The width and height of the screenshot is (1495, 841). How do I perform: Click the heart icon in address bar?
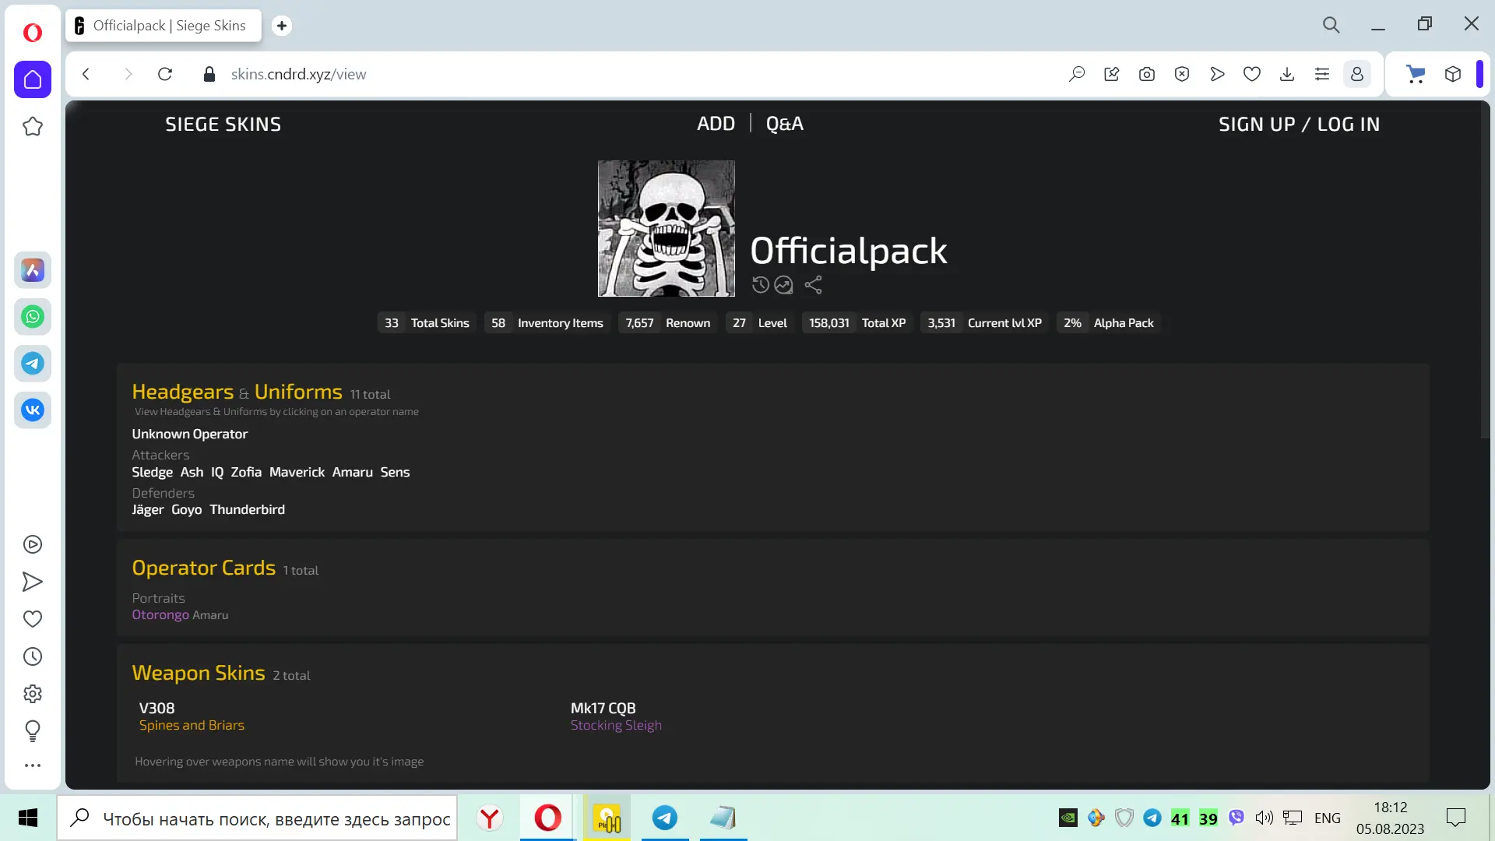pyautogui.click(x=1252, y=74)
